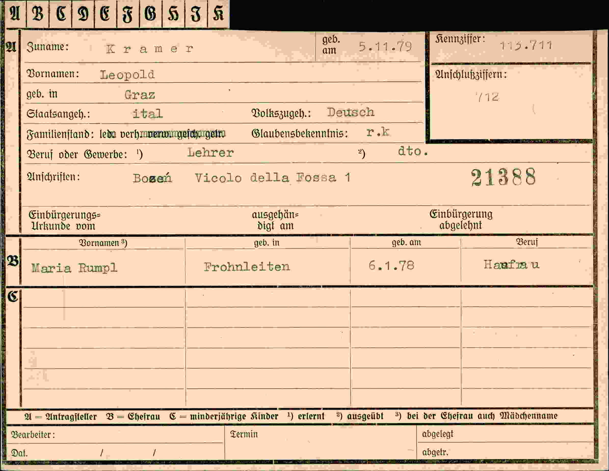Click the 'Volkszugeh.:' label

click(x=281, y=113)
